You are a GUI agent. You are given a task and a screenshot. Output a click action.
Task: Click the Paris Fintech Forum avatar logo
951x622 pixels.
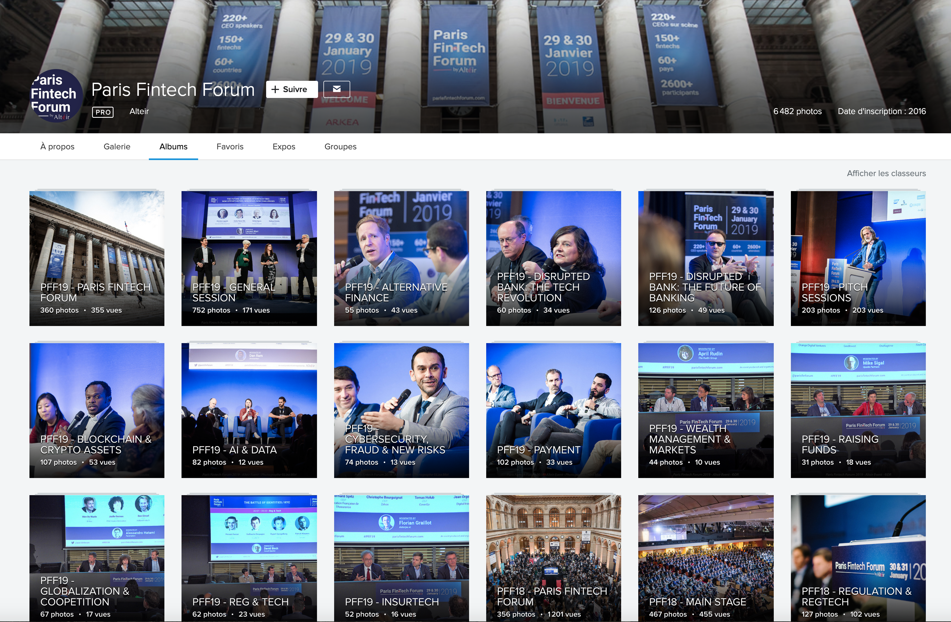(56, 96)
